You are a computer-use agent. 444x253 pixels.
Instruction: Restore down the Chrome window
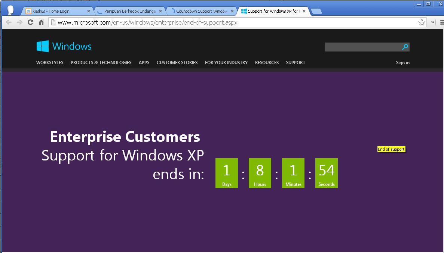(428, 4)
